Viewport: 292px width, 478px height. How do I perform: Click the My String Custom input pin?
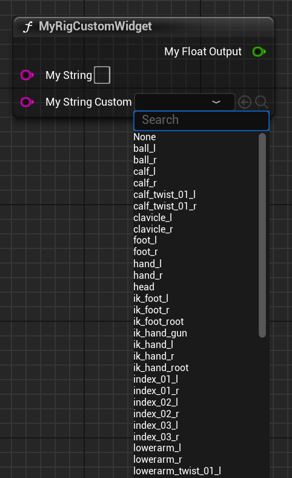27,102
